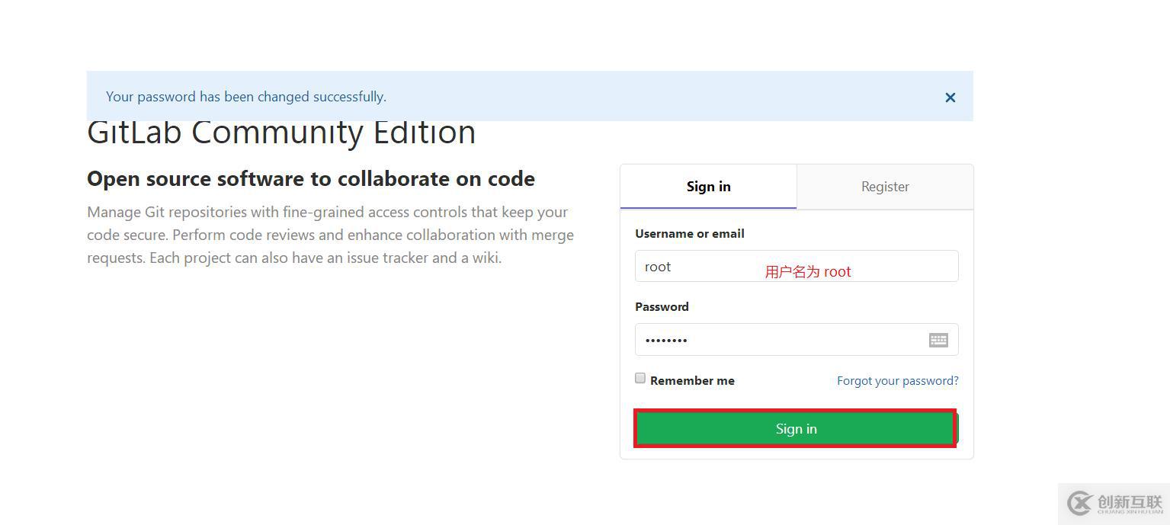This screenshot has width=1170, height=525.
Task: Switch to the Register tab
Action: pyautogui.click(x=885, y=187)
